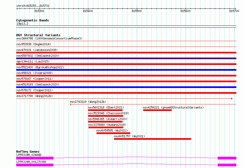Click the 815700 ruler position label
244x168 pixels.
click(x=234, y=11)
